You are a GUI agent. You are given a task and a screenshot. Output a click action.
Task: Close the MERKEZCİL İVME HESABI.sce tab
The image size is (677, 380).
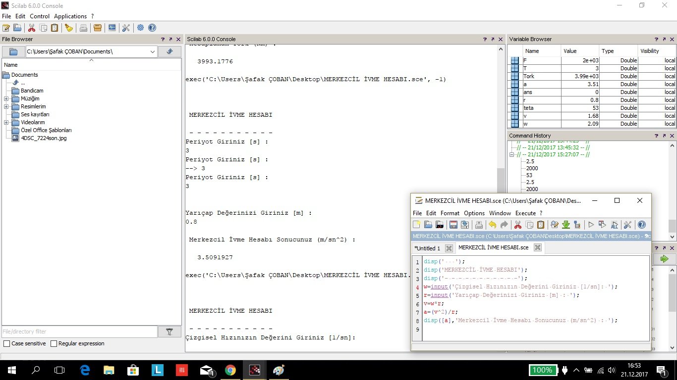click(x=537, y=247)
